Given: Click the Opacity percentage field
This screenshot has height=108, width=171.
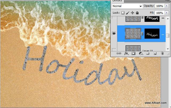Looking at the screenshot, I should 160,6.
